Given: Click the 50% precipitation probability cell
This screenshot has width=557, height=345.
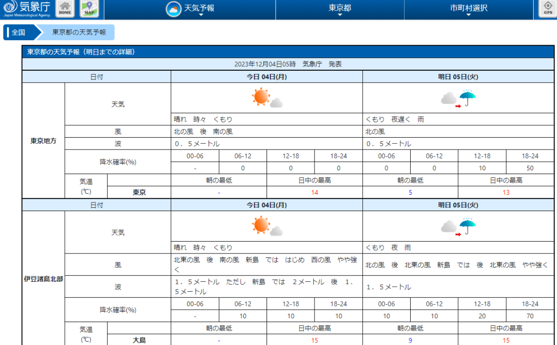Looking at the screenshot, I should [530, 167].
